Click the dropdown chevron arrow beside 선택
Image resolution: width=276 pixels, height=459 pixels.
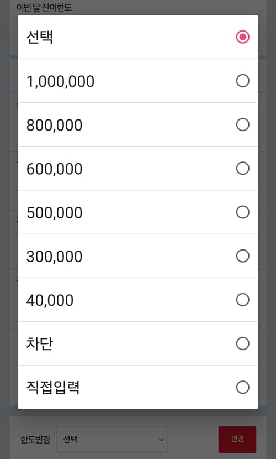coord(161,440)
